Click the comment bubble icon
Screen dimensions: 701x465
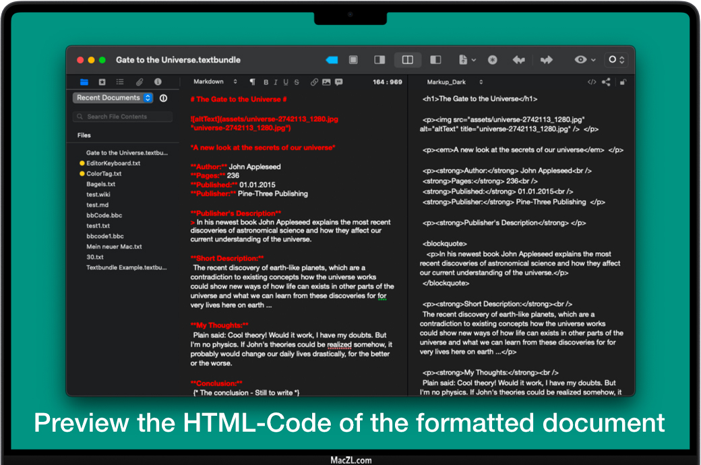coord(338,82)
